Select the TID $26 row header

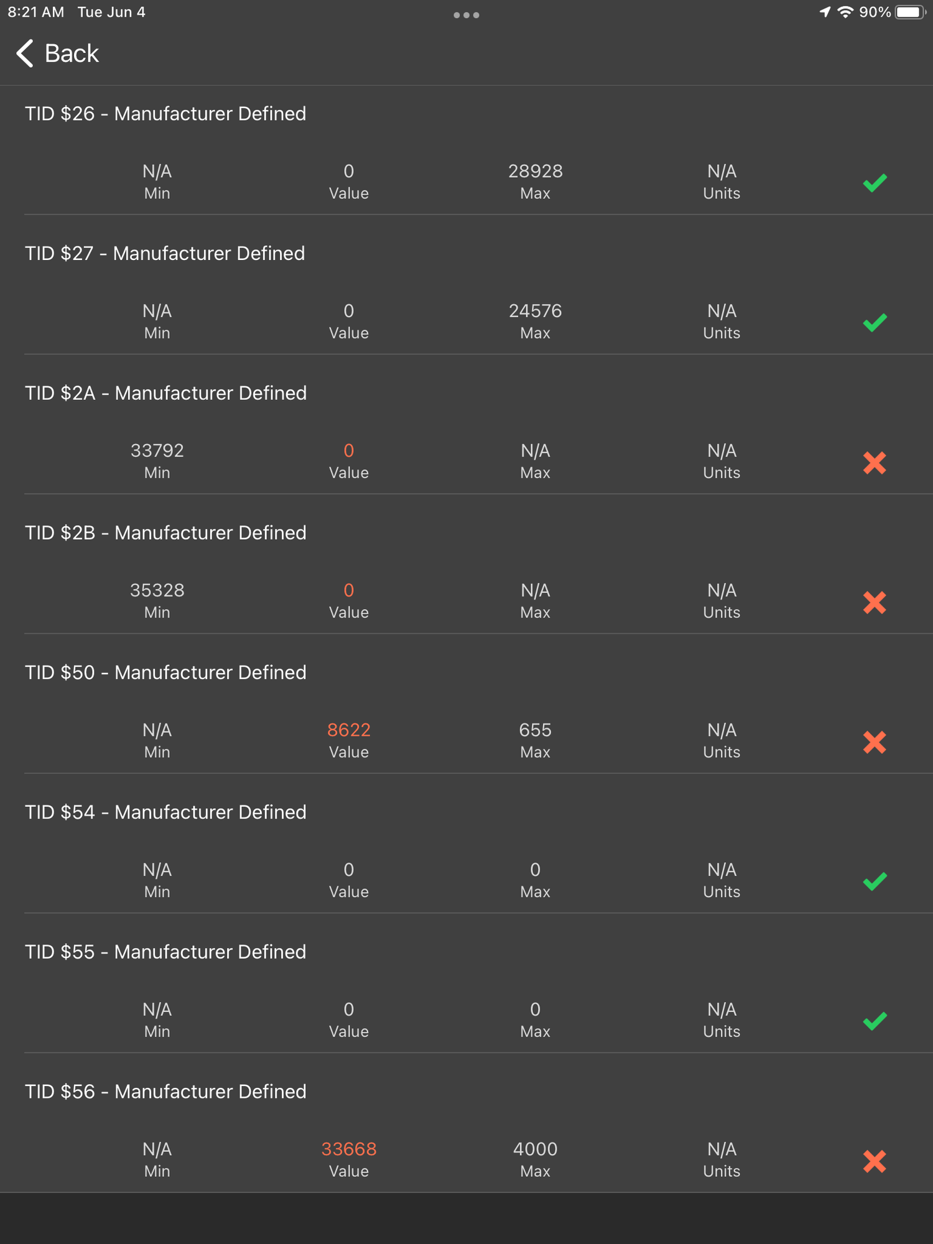pyautogui.click(x=165, y=114)
